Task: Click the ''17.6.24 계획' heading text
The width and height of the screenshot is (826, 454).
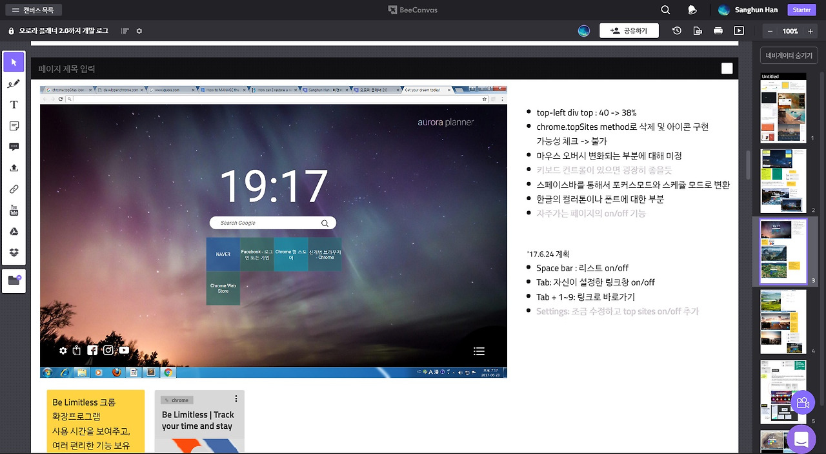Action: coord(549,254)
